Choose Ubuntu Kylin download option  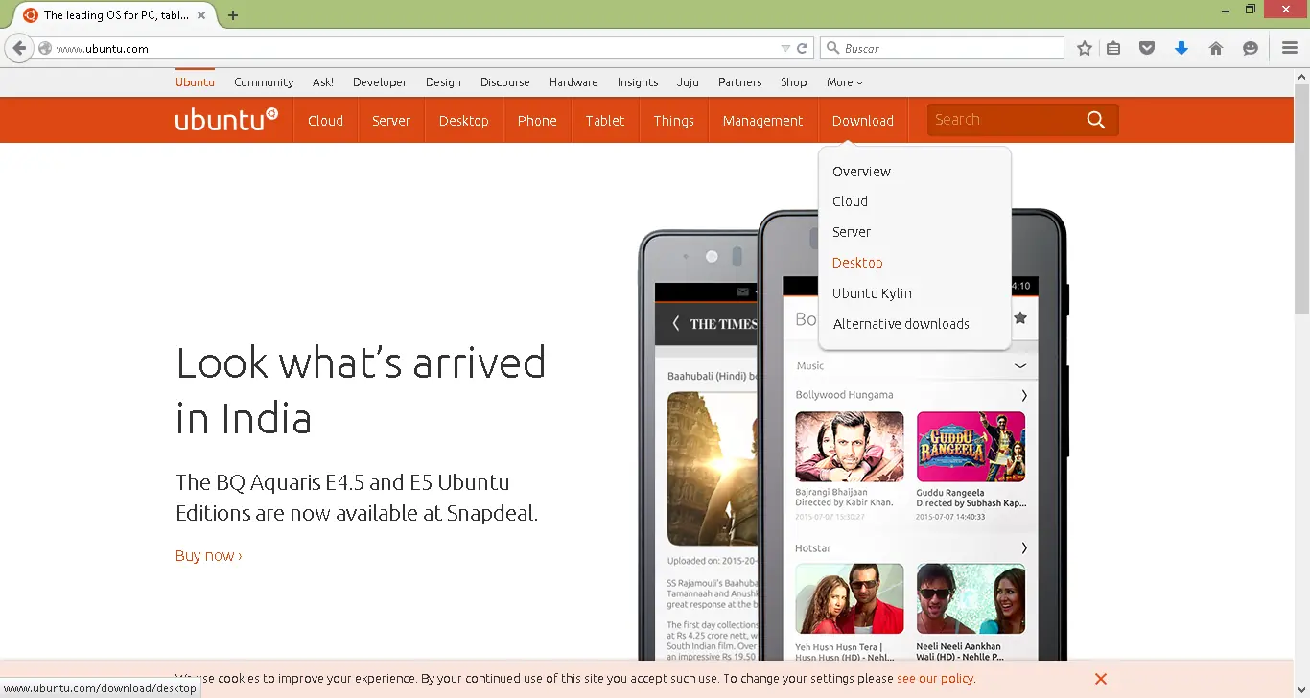872,293
